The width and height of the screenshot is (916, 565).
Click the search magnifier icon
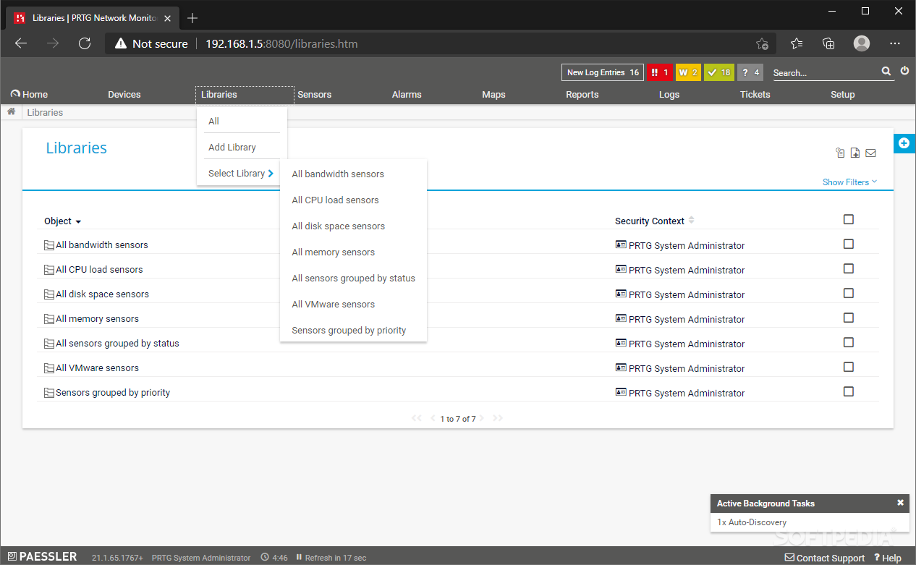[886, 72]
